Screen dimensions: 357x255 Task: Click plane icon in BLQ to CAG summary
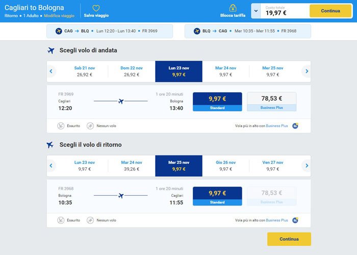coord(197,31)
